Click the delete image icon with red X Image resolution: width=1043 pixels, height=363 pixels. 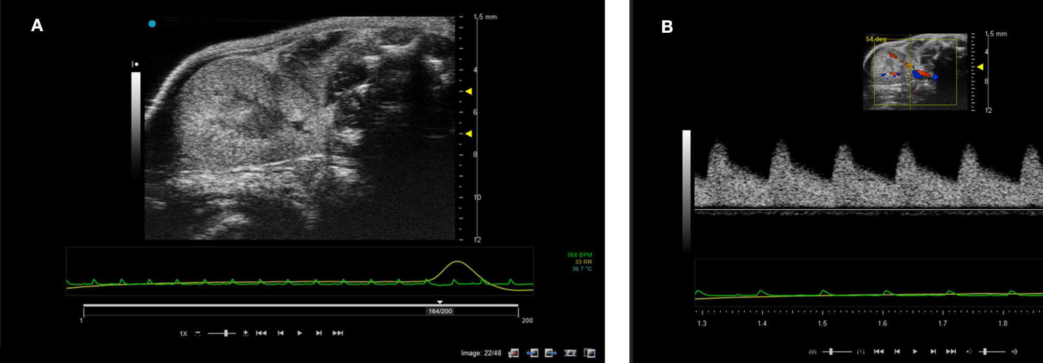pos(513,353)
